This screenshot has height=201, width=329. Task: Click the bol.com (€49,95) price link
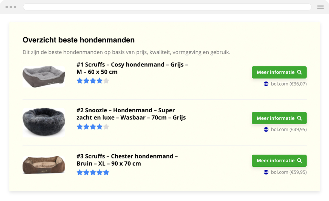[289, 129]
